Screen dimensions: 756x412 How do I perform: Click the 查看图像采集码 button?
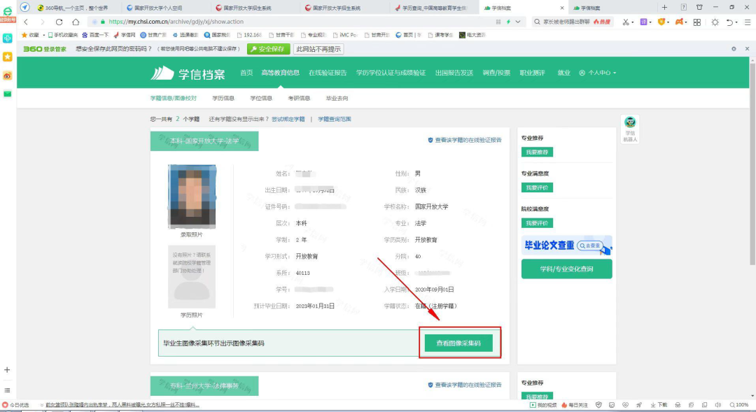pyautogui.click(x=458, y=343)
